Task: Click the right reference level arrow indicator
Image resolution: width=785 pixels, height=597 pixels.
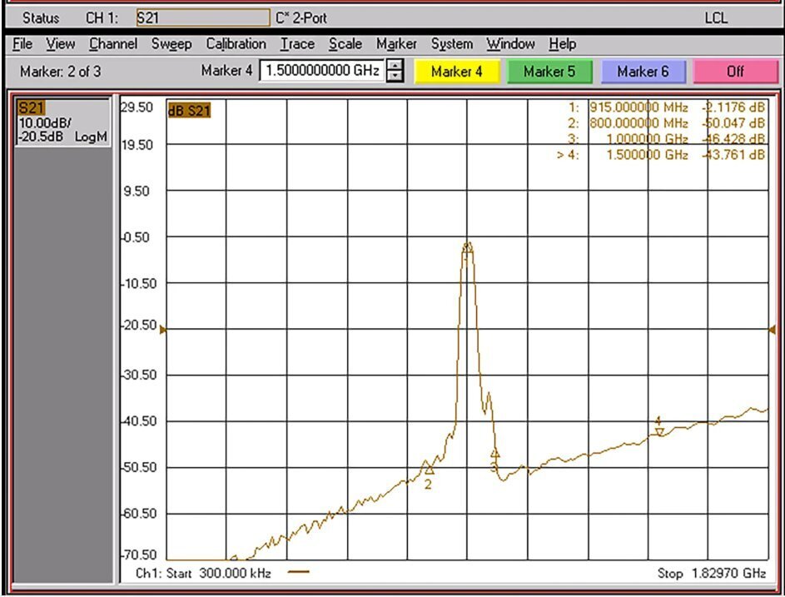Action: pos(769,331)
